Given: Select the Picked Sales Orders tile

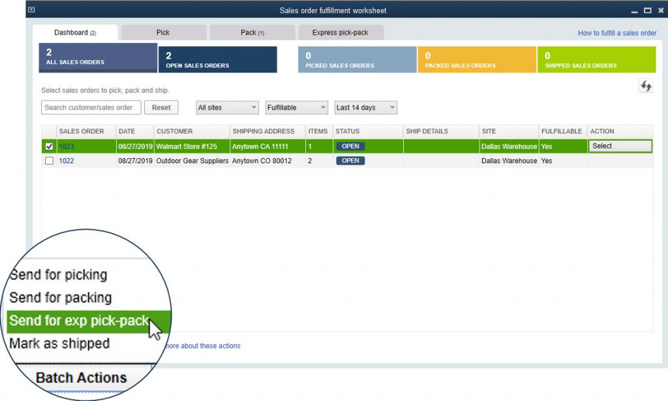Looking at the screenshot, I should coord(357,59).
